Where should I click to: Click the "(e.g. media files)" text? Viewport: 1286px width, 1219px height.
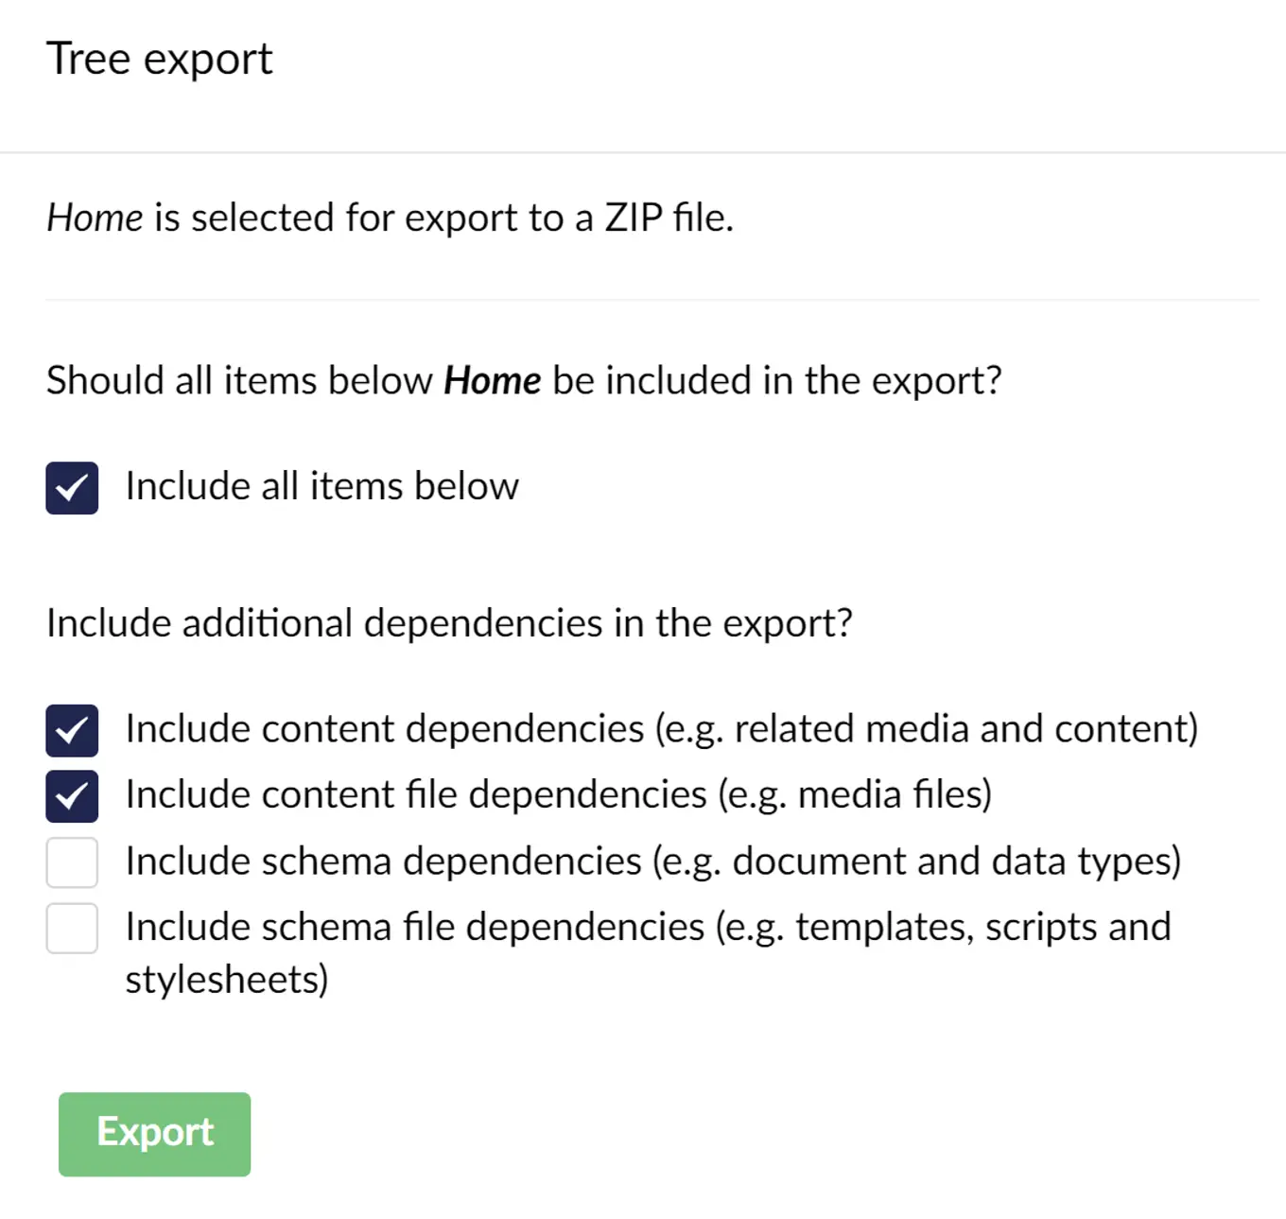855,795
